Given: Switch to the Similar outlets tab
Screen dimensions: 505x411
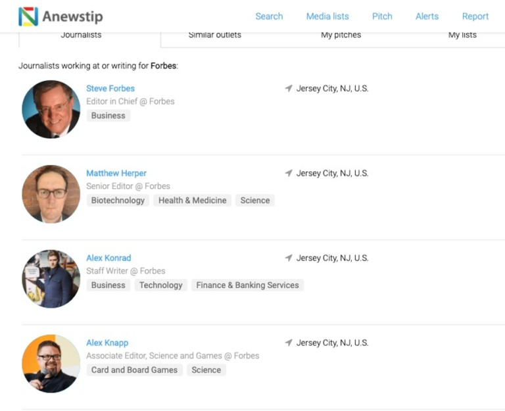Looking at the screenshot, I should [214, 35].
